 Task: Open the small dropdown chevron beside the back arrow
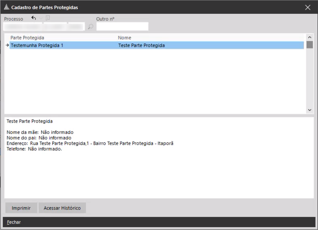(41, 18)
